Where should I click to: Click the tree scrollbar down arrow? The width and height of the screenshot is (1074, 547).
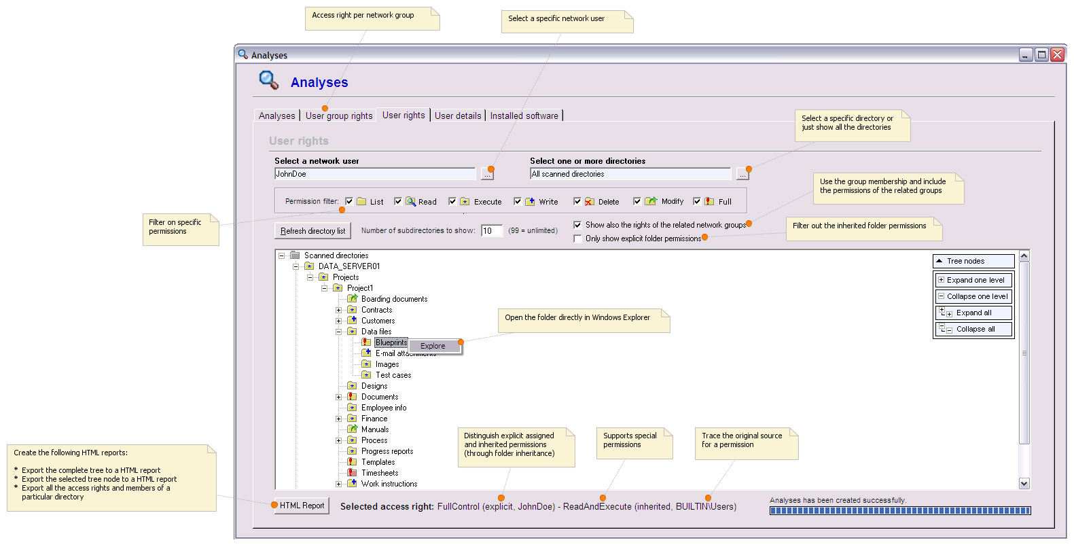[x=1024, y=483]
